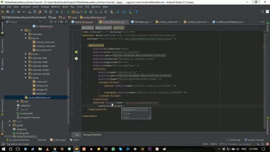This screenshot has height=152, width=270.
Task: Click the Stop toolbar icon
Action: click(106, 12)
